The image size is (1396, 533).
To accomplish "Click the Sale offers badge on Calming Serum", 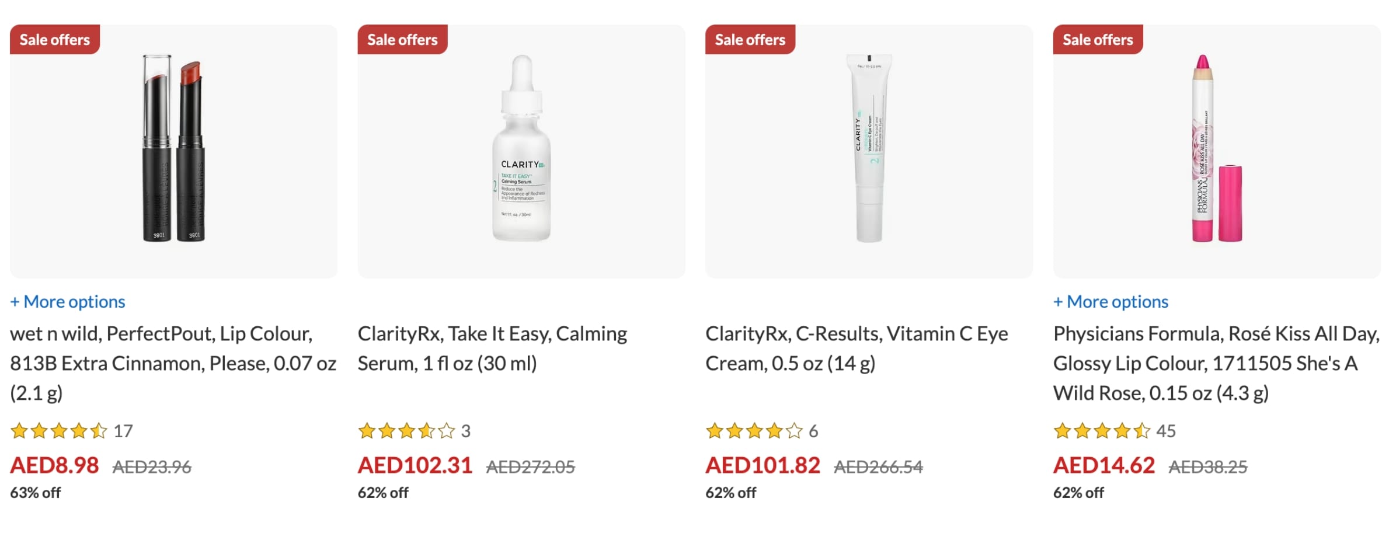I will [x=402, y=40].
